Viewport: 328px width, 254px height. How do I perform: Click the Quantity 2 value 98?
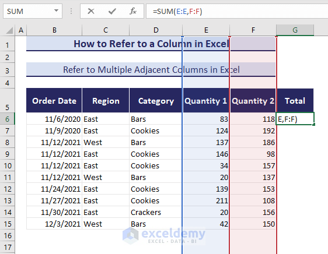pos(253,154)
